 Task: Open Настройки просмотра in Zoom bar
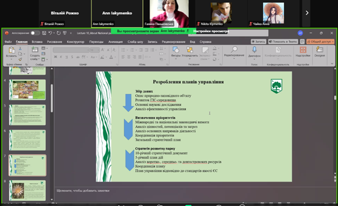coord(211,31)
